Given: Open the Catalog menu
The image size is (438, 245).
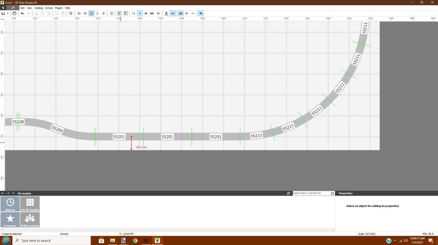Looking at the screenshot, I should point(39,8).
